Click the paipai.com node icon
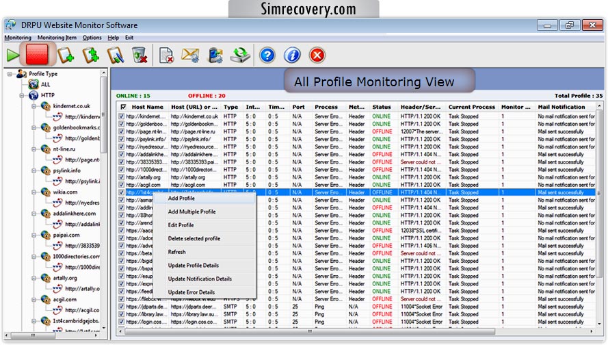 coord(45,235)
